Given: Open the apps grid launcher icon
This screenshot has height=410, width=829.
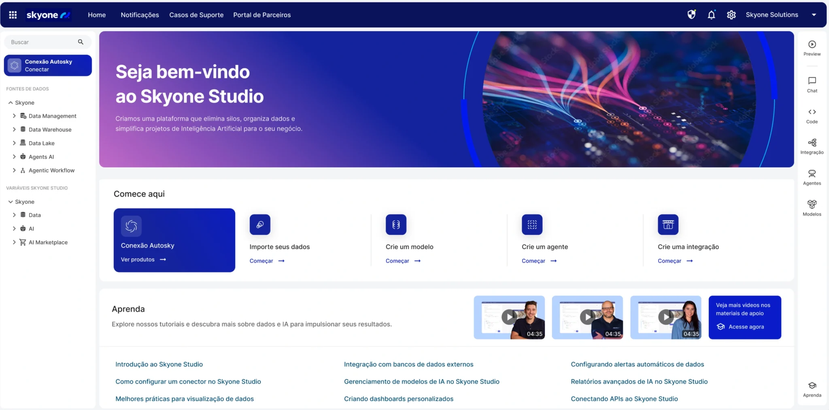Looking at the screenshot, I should click(x=13, y=15).
